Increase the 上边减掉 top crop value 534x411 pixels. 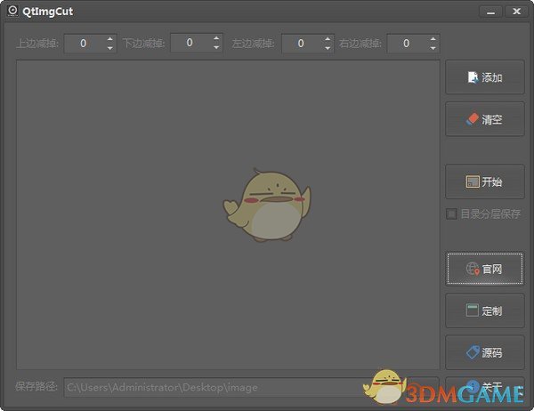tap(110, 38)
